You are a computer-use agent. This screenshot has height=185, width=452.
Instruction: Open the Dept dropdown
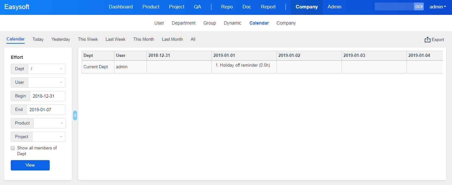(46, 69)
